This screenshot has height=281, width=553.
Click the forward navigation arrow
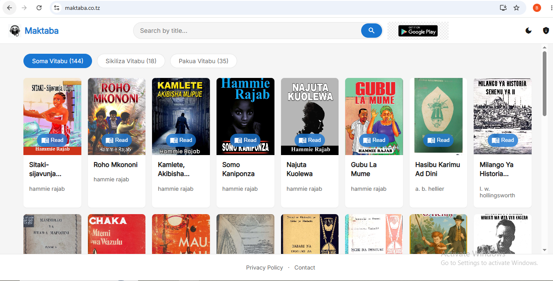click(x=24, y=8)
